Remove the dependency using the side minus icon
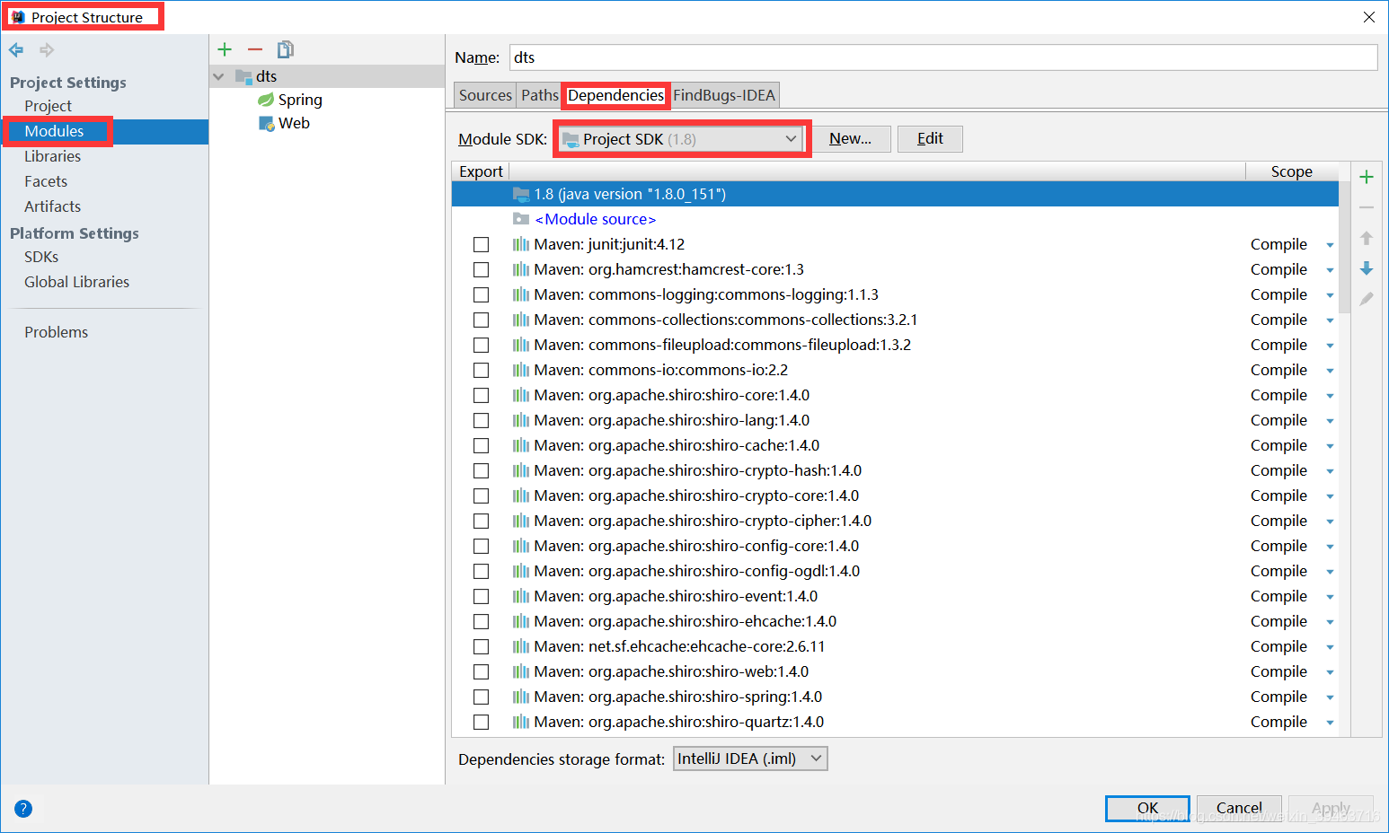This screenshot has height=833, width=1389. 1367,207
